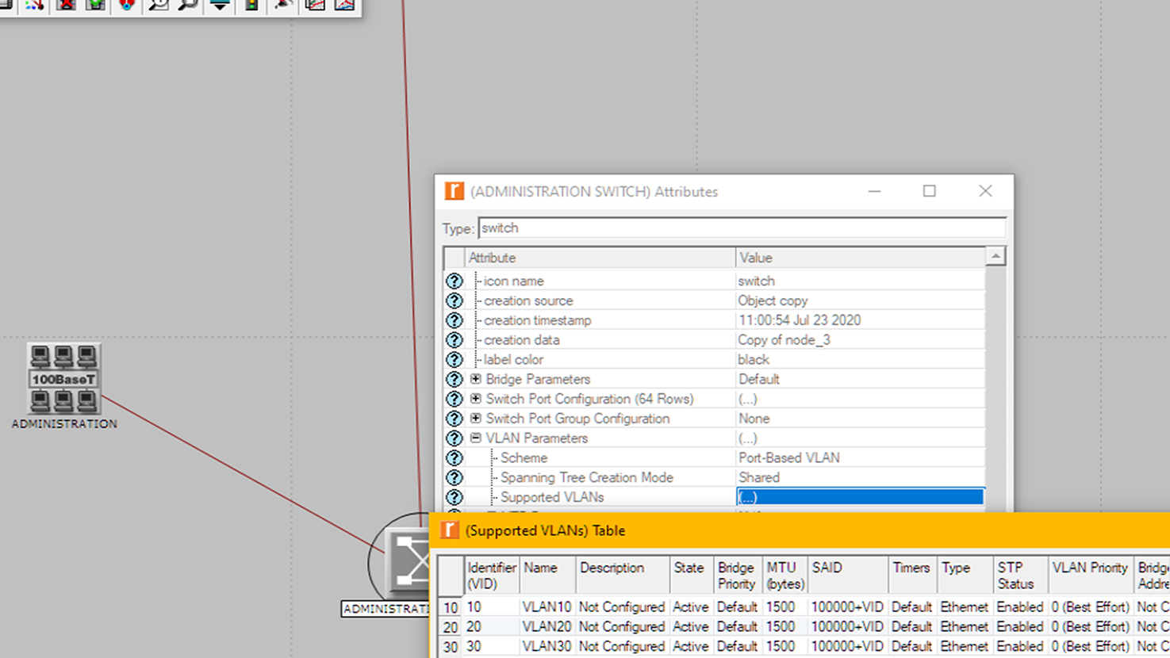Collapse the VLAN Parameters node
Viewport: 1170px width, 658px height.
[476, 438]
